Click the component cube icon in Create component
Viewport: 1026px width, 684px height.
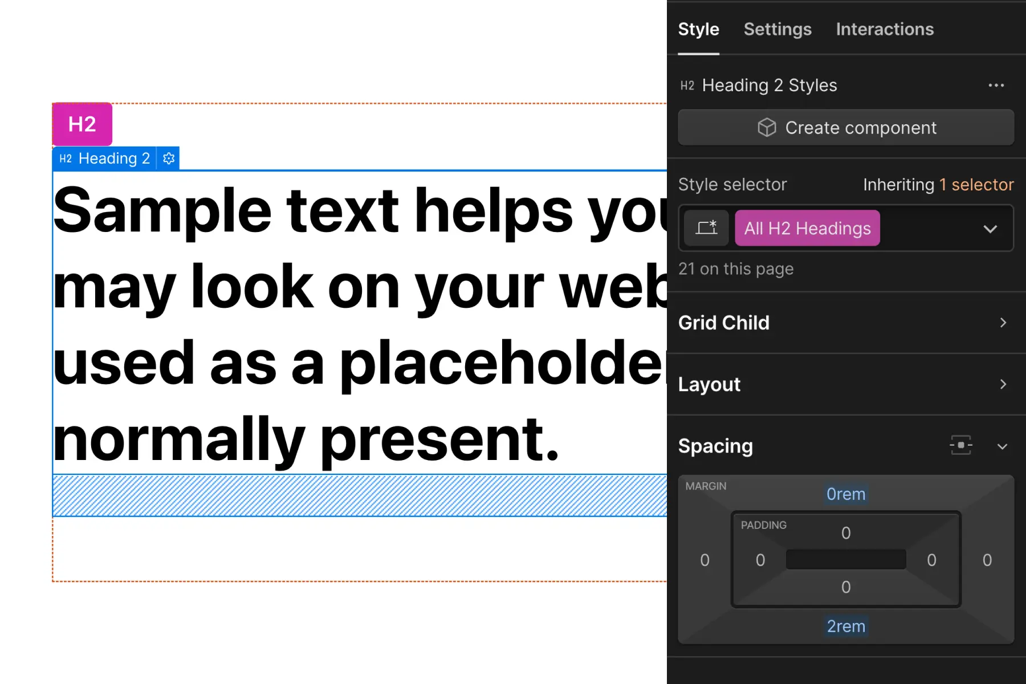768,128
